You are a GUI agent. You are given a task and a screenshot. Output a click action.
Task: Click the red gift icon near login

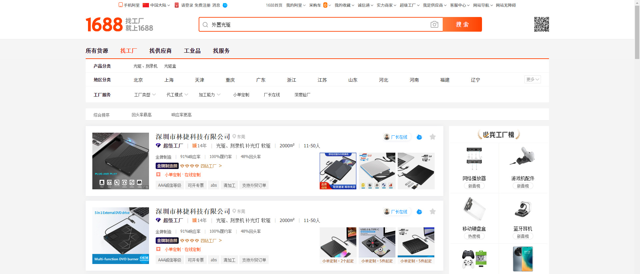177,5
